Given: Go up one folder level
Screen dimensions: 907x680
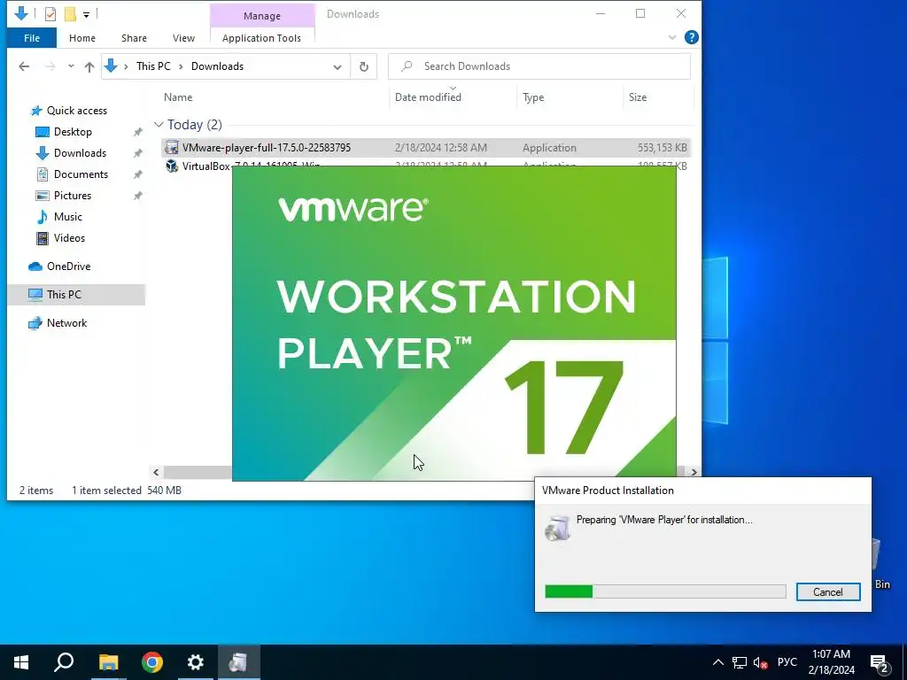Looking at the screenshot, I should pyautogui.click(x=89, y=66).
